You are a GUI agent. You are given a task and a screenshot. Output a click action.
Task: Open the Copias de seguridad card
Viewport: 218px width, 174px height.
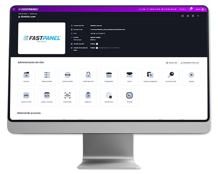pyautogui.click(x=150, y=77)
